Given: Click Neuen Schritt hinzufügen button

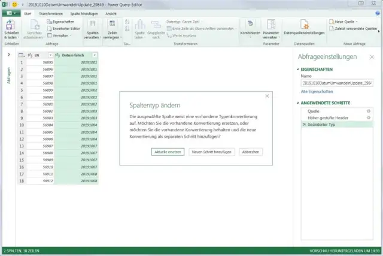Looking at the screenshot, I should click(211, 152).
